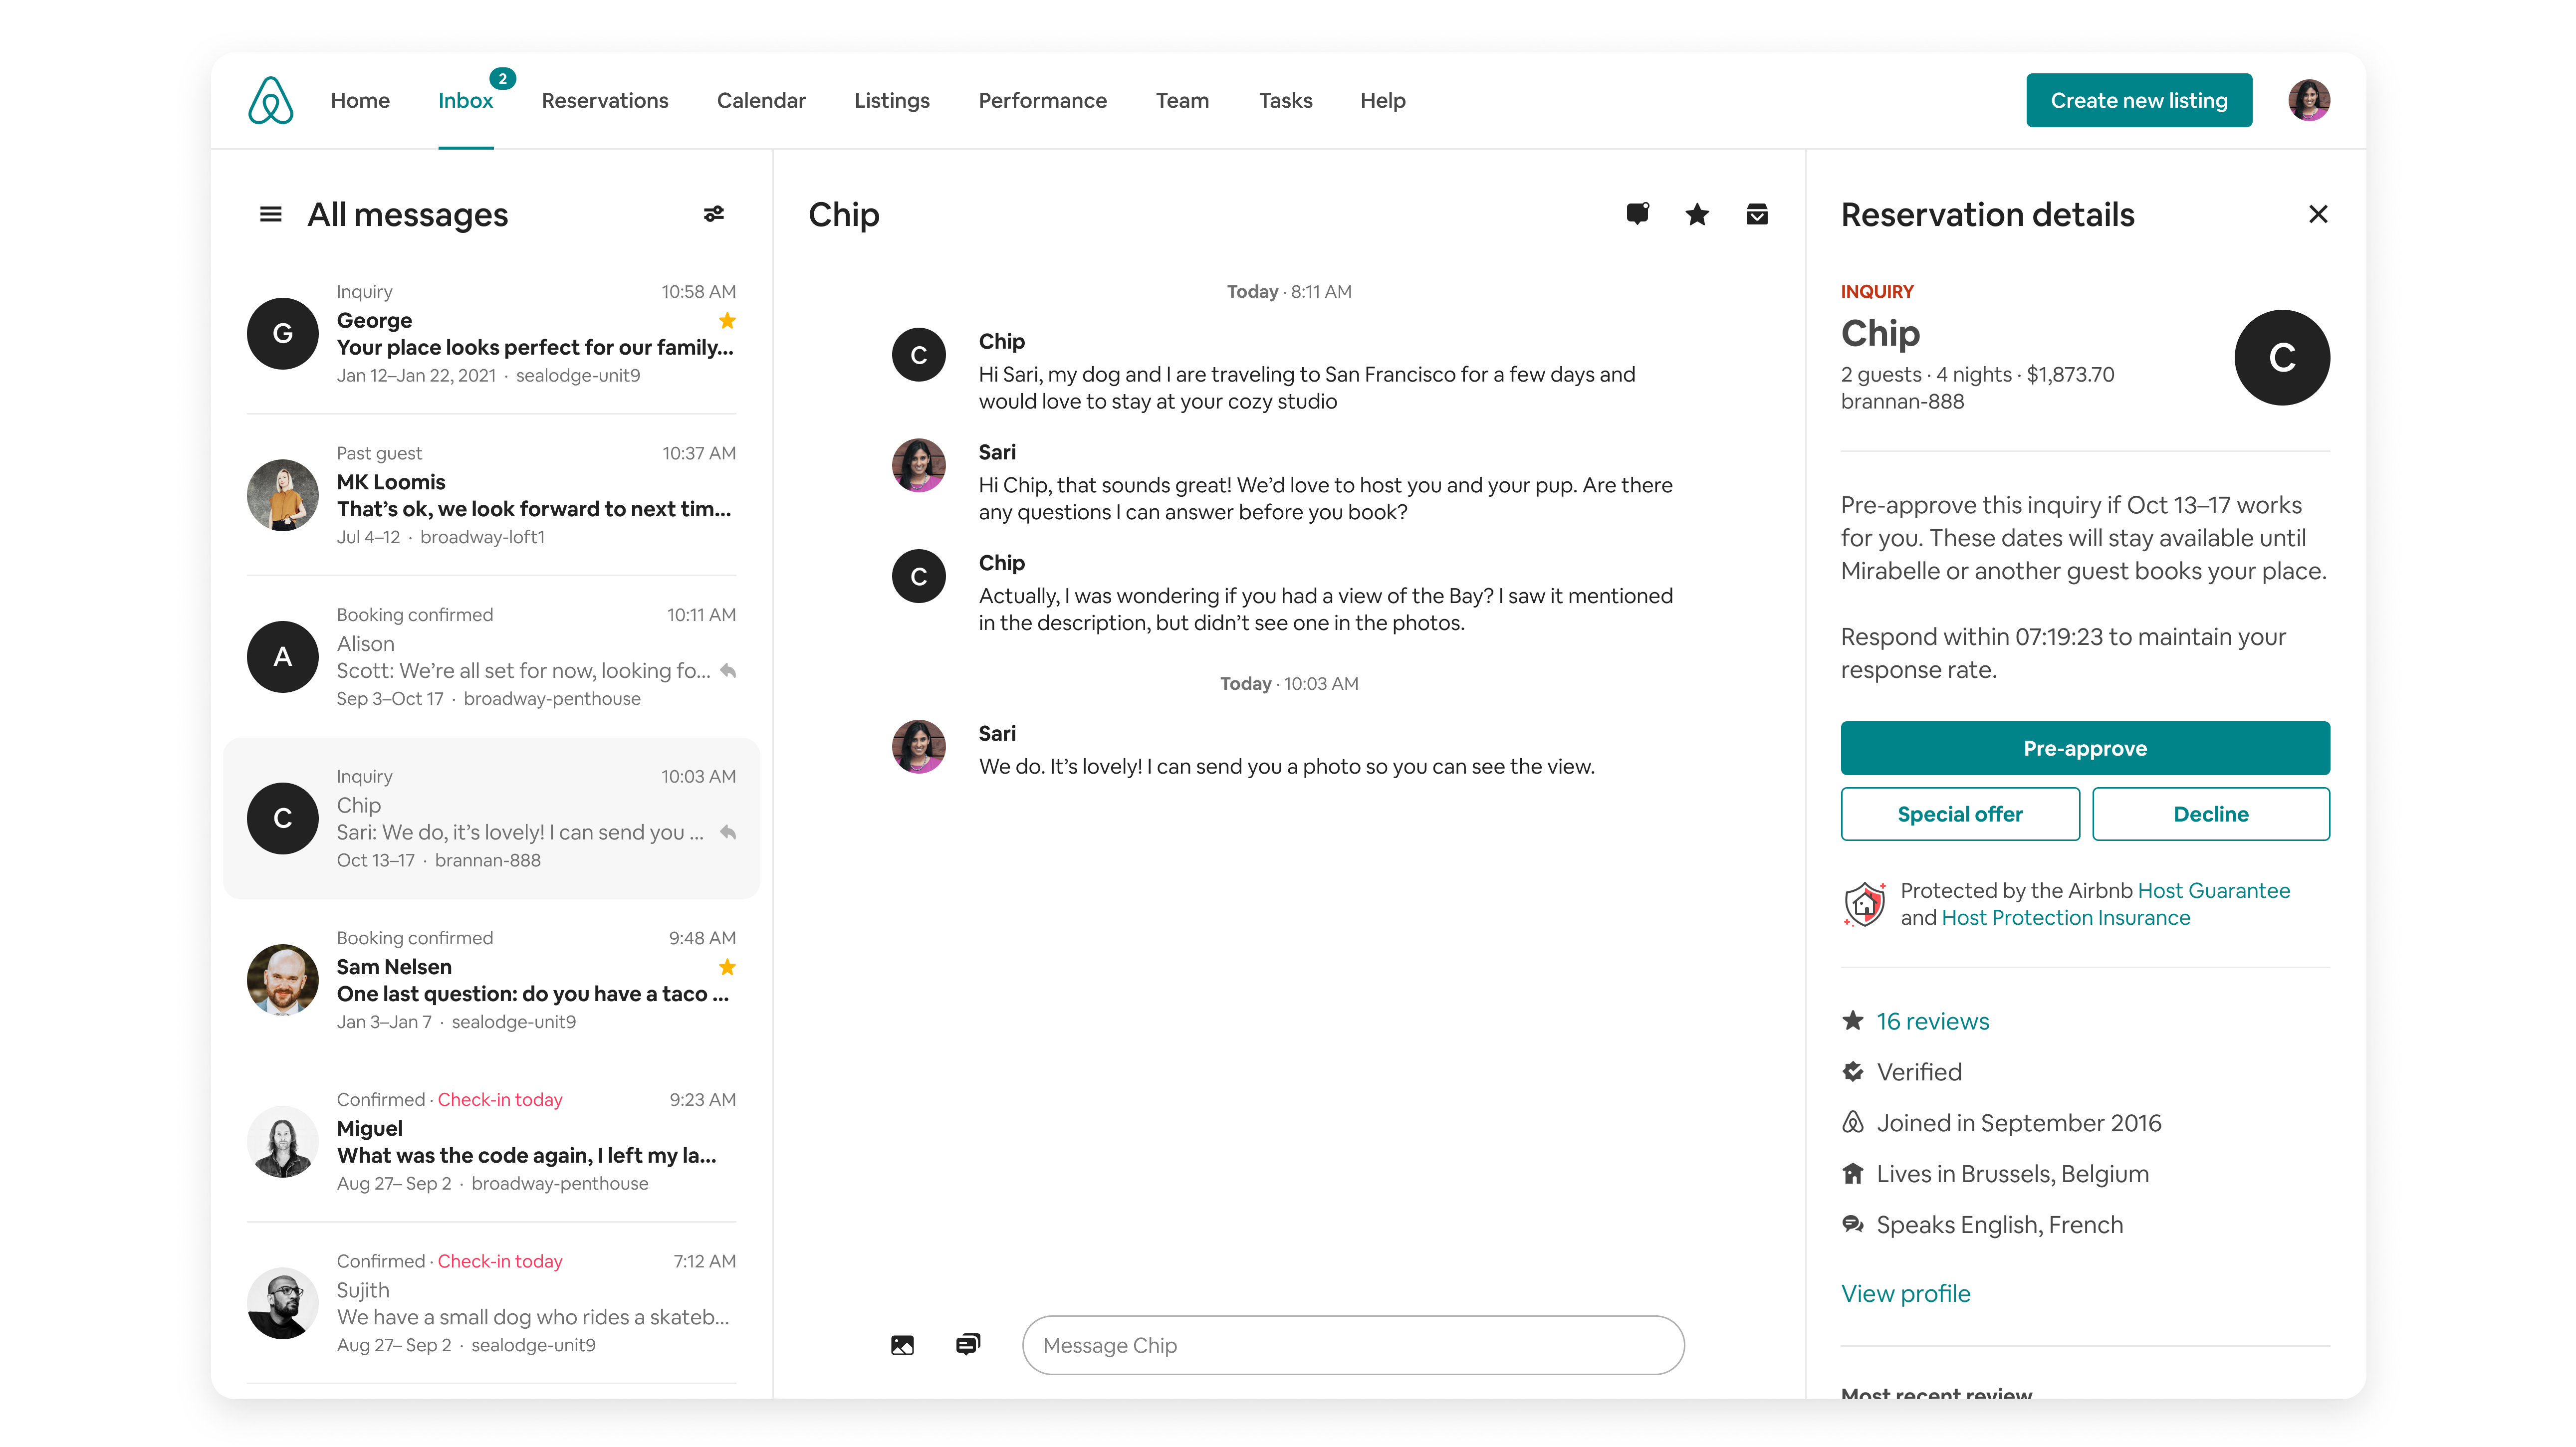Click Sam Nelsen's profile photo
Viewport: 2576px width, 1447px height.
[x=283, y=979]
